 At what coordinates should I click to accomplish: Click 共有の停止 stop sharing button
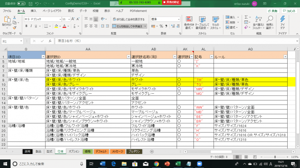pyautogui.click(x=171, y=2)
